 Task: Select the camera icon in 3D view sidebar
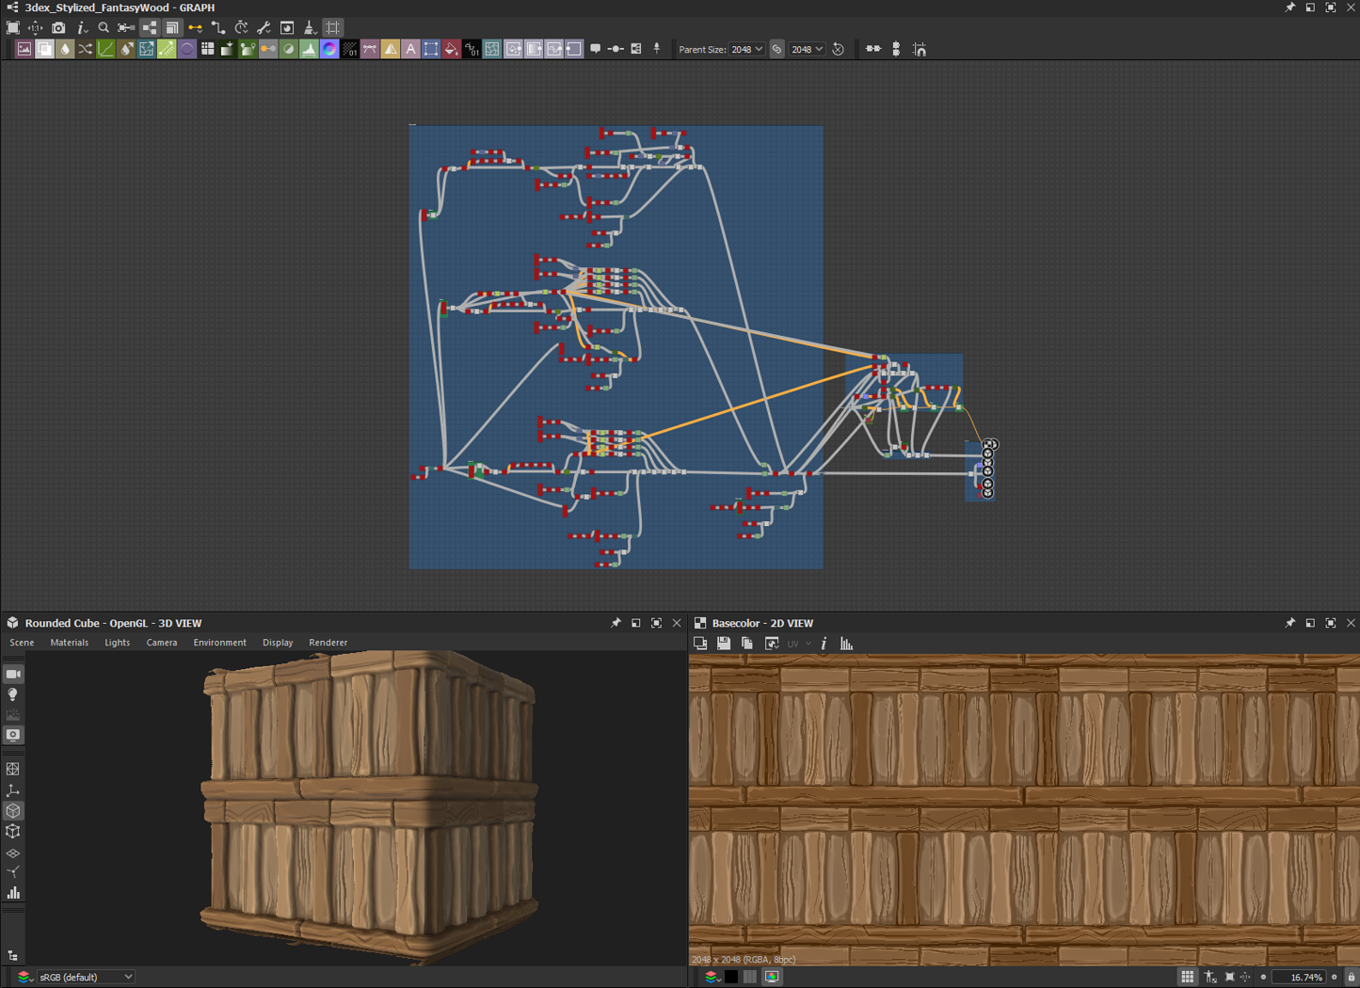point(13,674)
